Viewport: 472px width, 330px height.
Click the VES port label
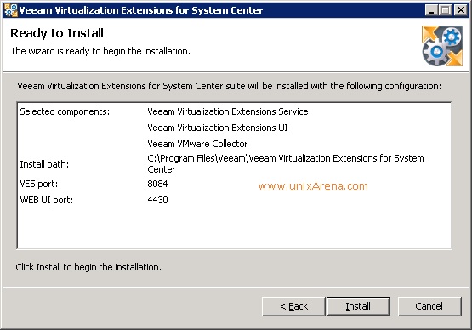click(x=39, y=184)
